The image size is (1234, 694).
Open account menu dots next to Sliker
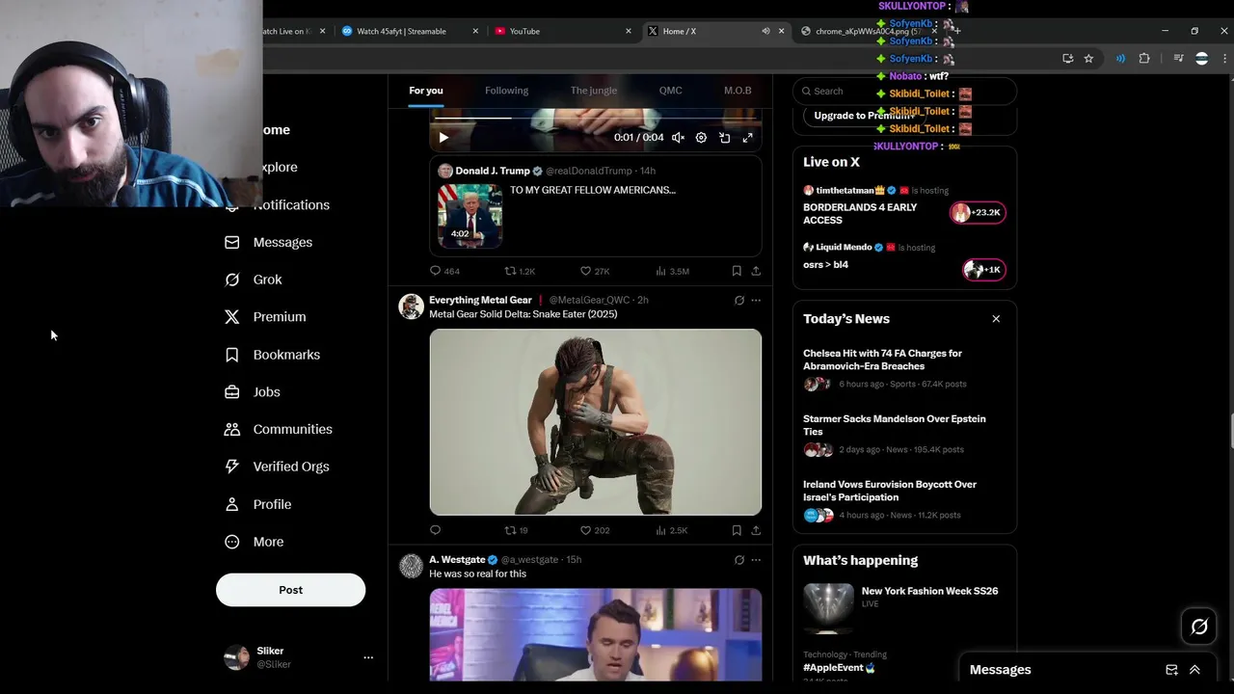click(x=368, y=657)
